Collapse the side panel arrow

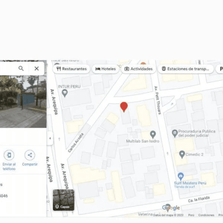pos(50,138)
